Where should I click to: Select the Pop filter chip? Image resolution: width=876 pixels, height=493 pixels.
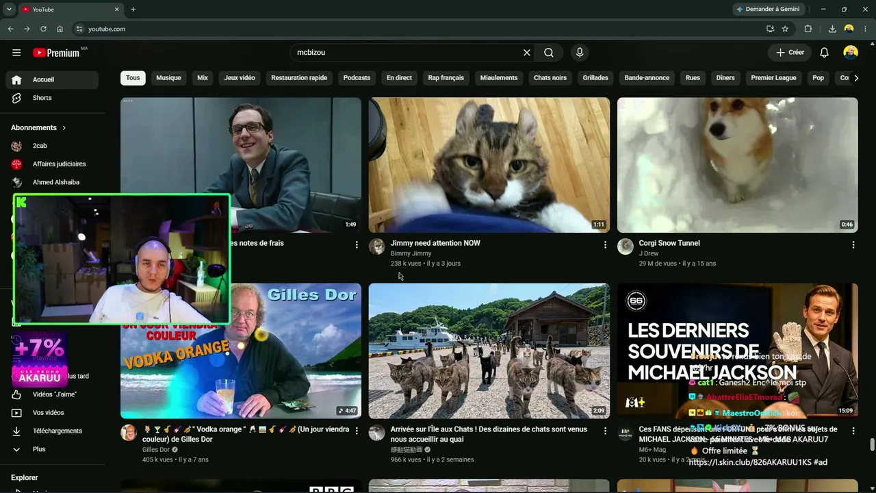click(818, 78)
